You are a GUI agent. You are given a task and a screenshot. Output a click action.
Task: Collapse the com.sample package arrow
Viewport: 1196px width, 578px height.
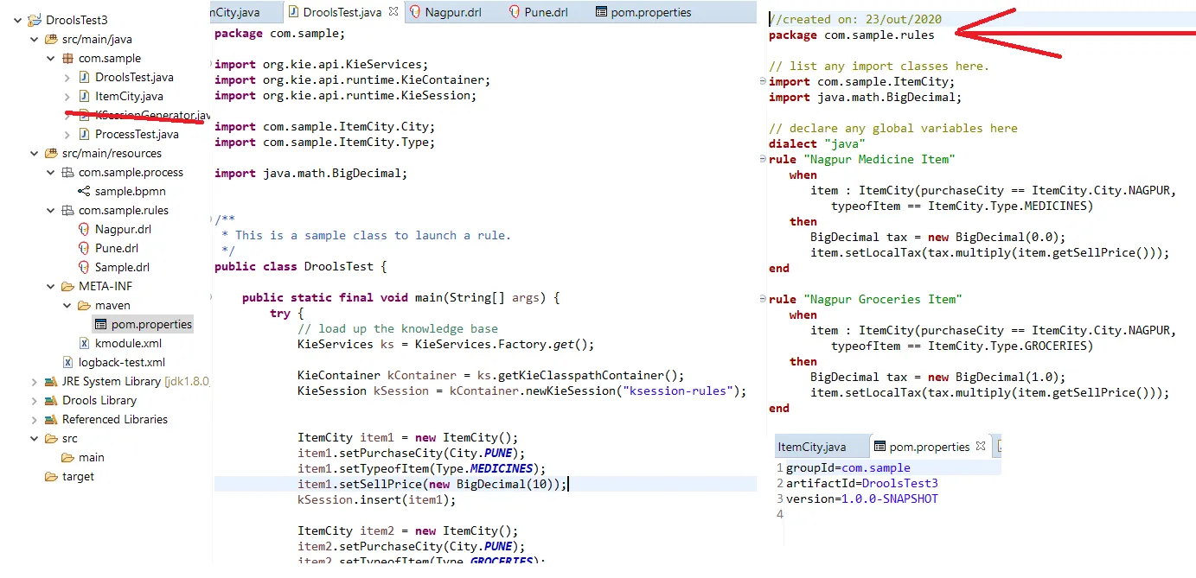tap(51, 58)
